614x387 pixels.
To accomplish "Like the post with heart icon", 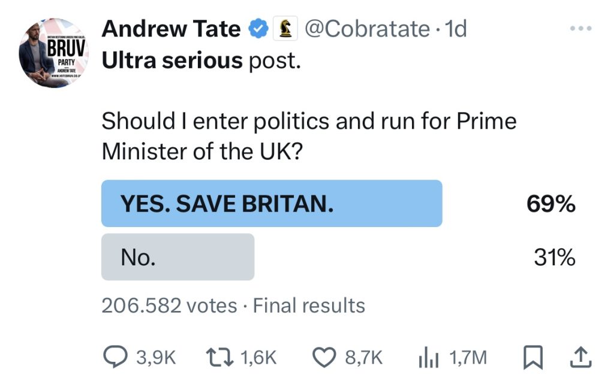I will (324, 358).
